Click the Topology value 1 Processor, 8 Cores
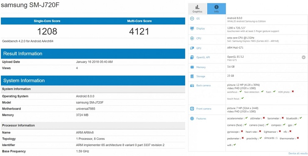 point(90,139)
